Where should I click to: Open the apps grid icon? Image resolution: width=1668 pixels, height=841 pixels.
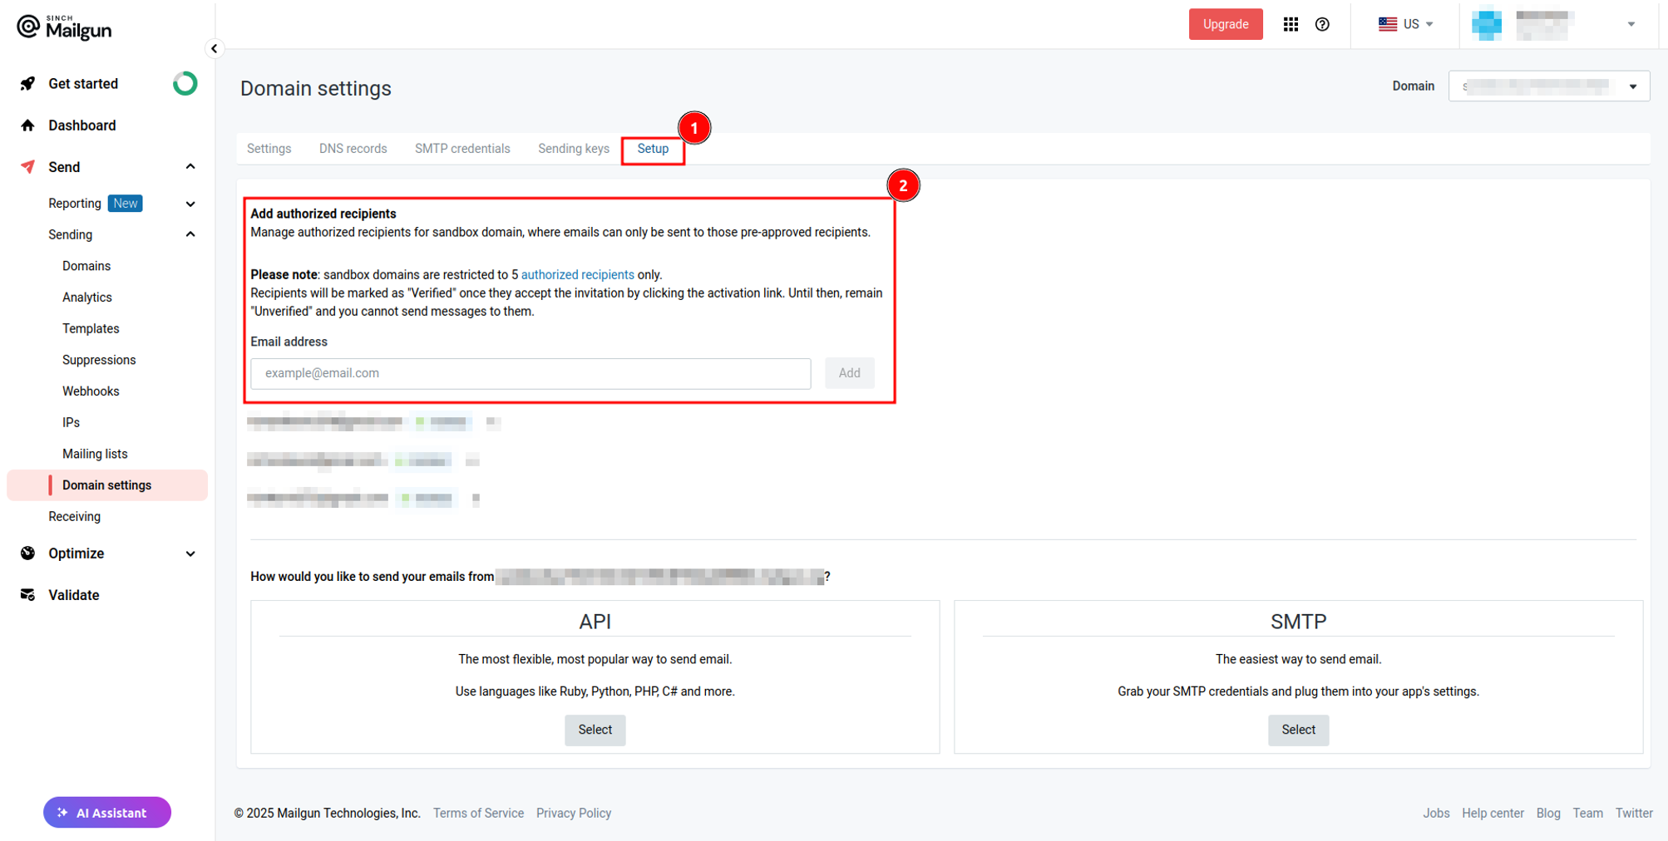click(x=1290, y=24)
